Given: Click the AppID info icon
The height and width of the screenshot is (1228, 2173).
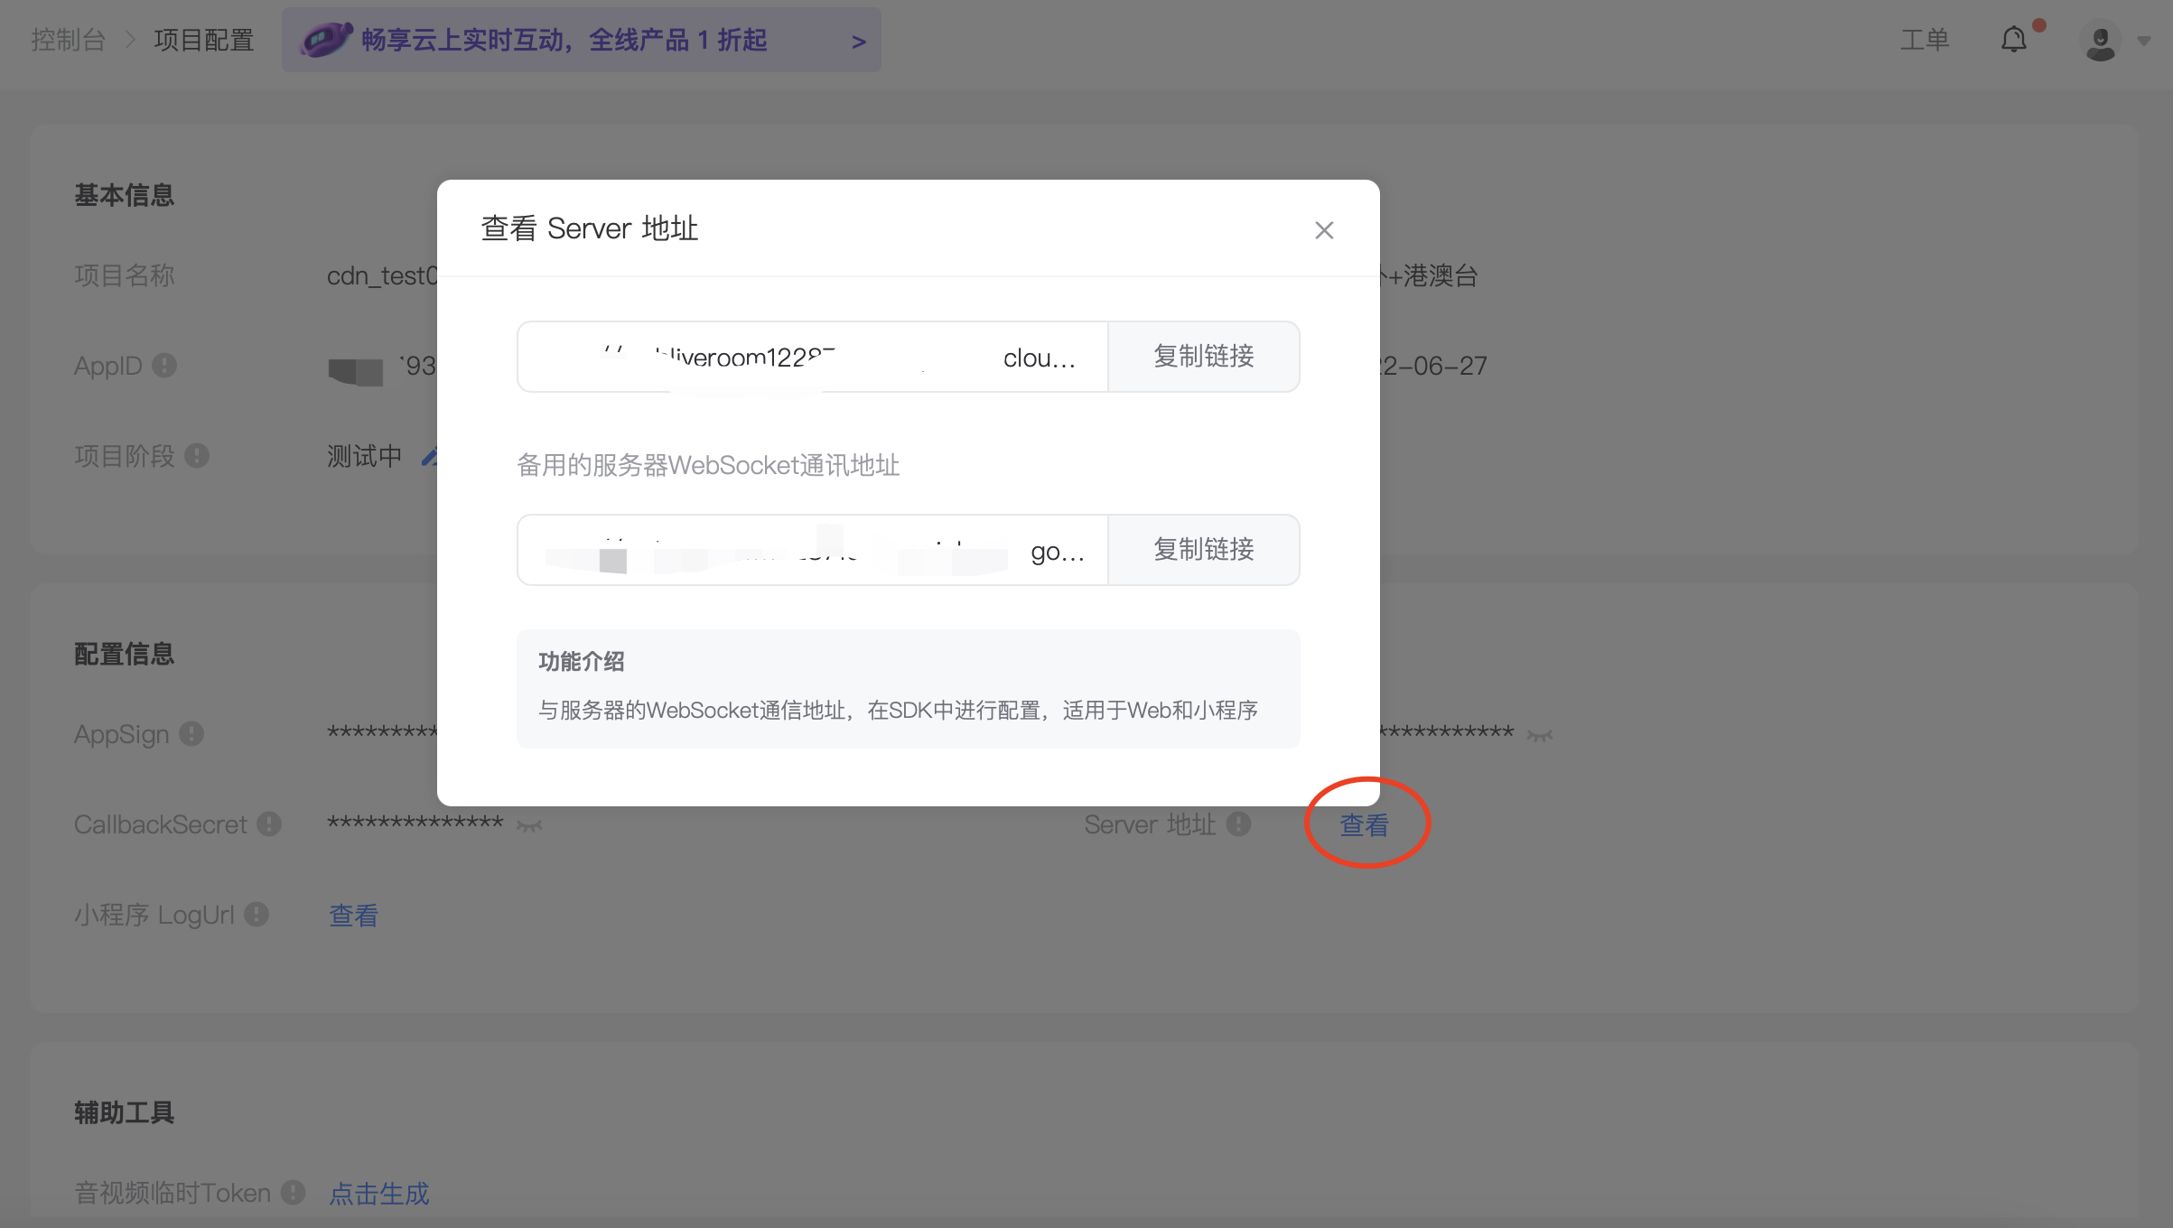Looking at the screenshot, I should [164, 366].
